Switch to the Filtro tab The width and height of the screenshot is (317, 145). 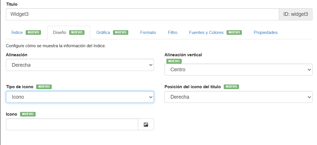173,33
